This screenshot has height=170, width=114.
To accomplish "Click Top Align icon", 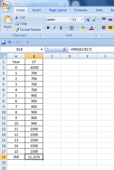I will click(x=104, y=20).
